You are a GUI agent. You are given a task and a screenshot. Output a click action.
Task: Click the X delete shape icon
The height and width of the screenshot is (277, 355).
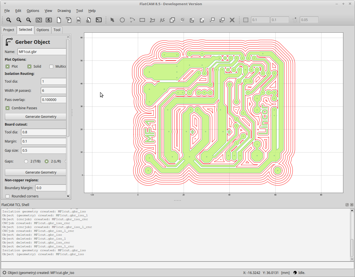tap(232, 20)
